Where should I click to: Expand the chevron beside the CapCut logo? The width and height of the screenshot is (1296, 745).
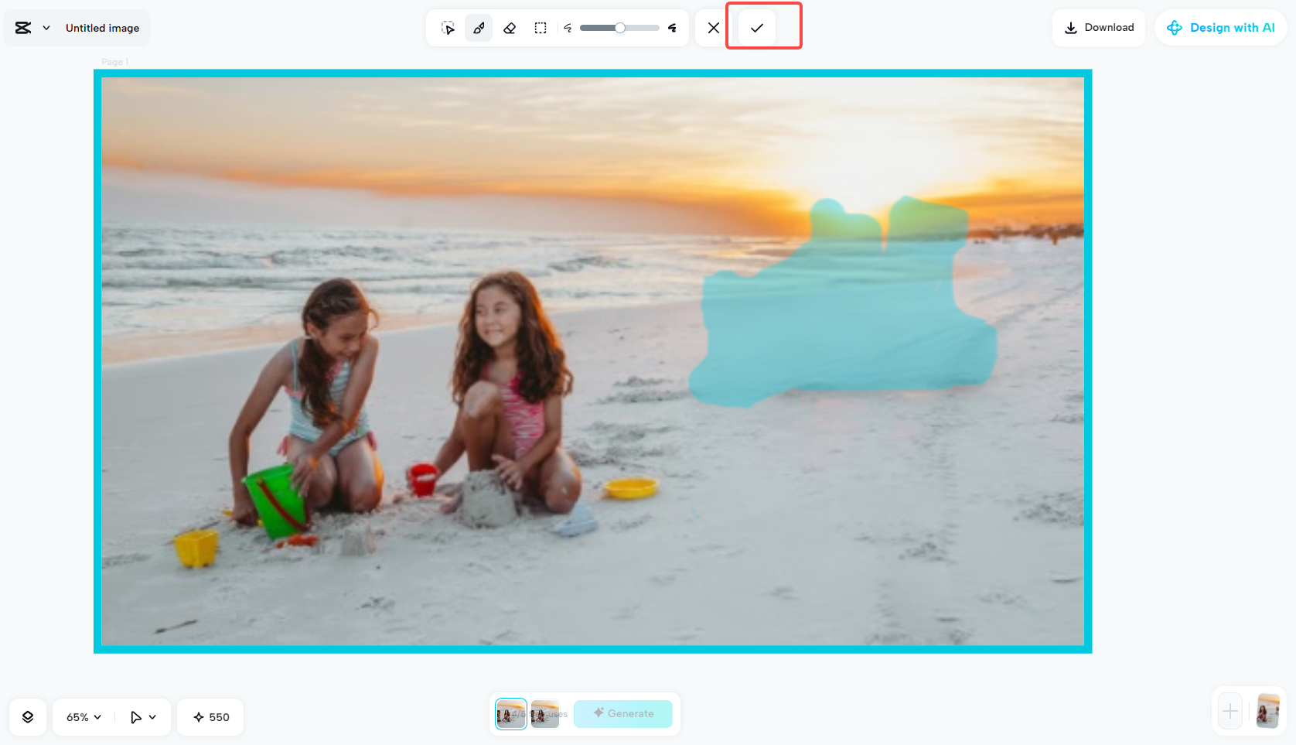point(46,28)
